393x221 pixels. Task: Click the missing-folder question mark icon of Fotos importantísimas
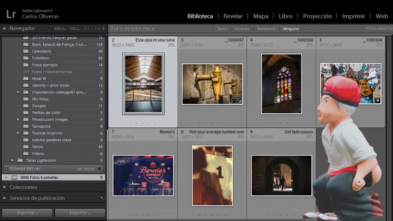coord(26,72)
